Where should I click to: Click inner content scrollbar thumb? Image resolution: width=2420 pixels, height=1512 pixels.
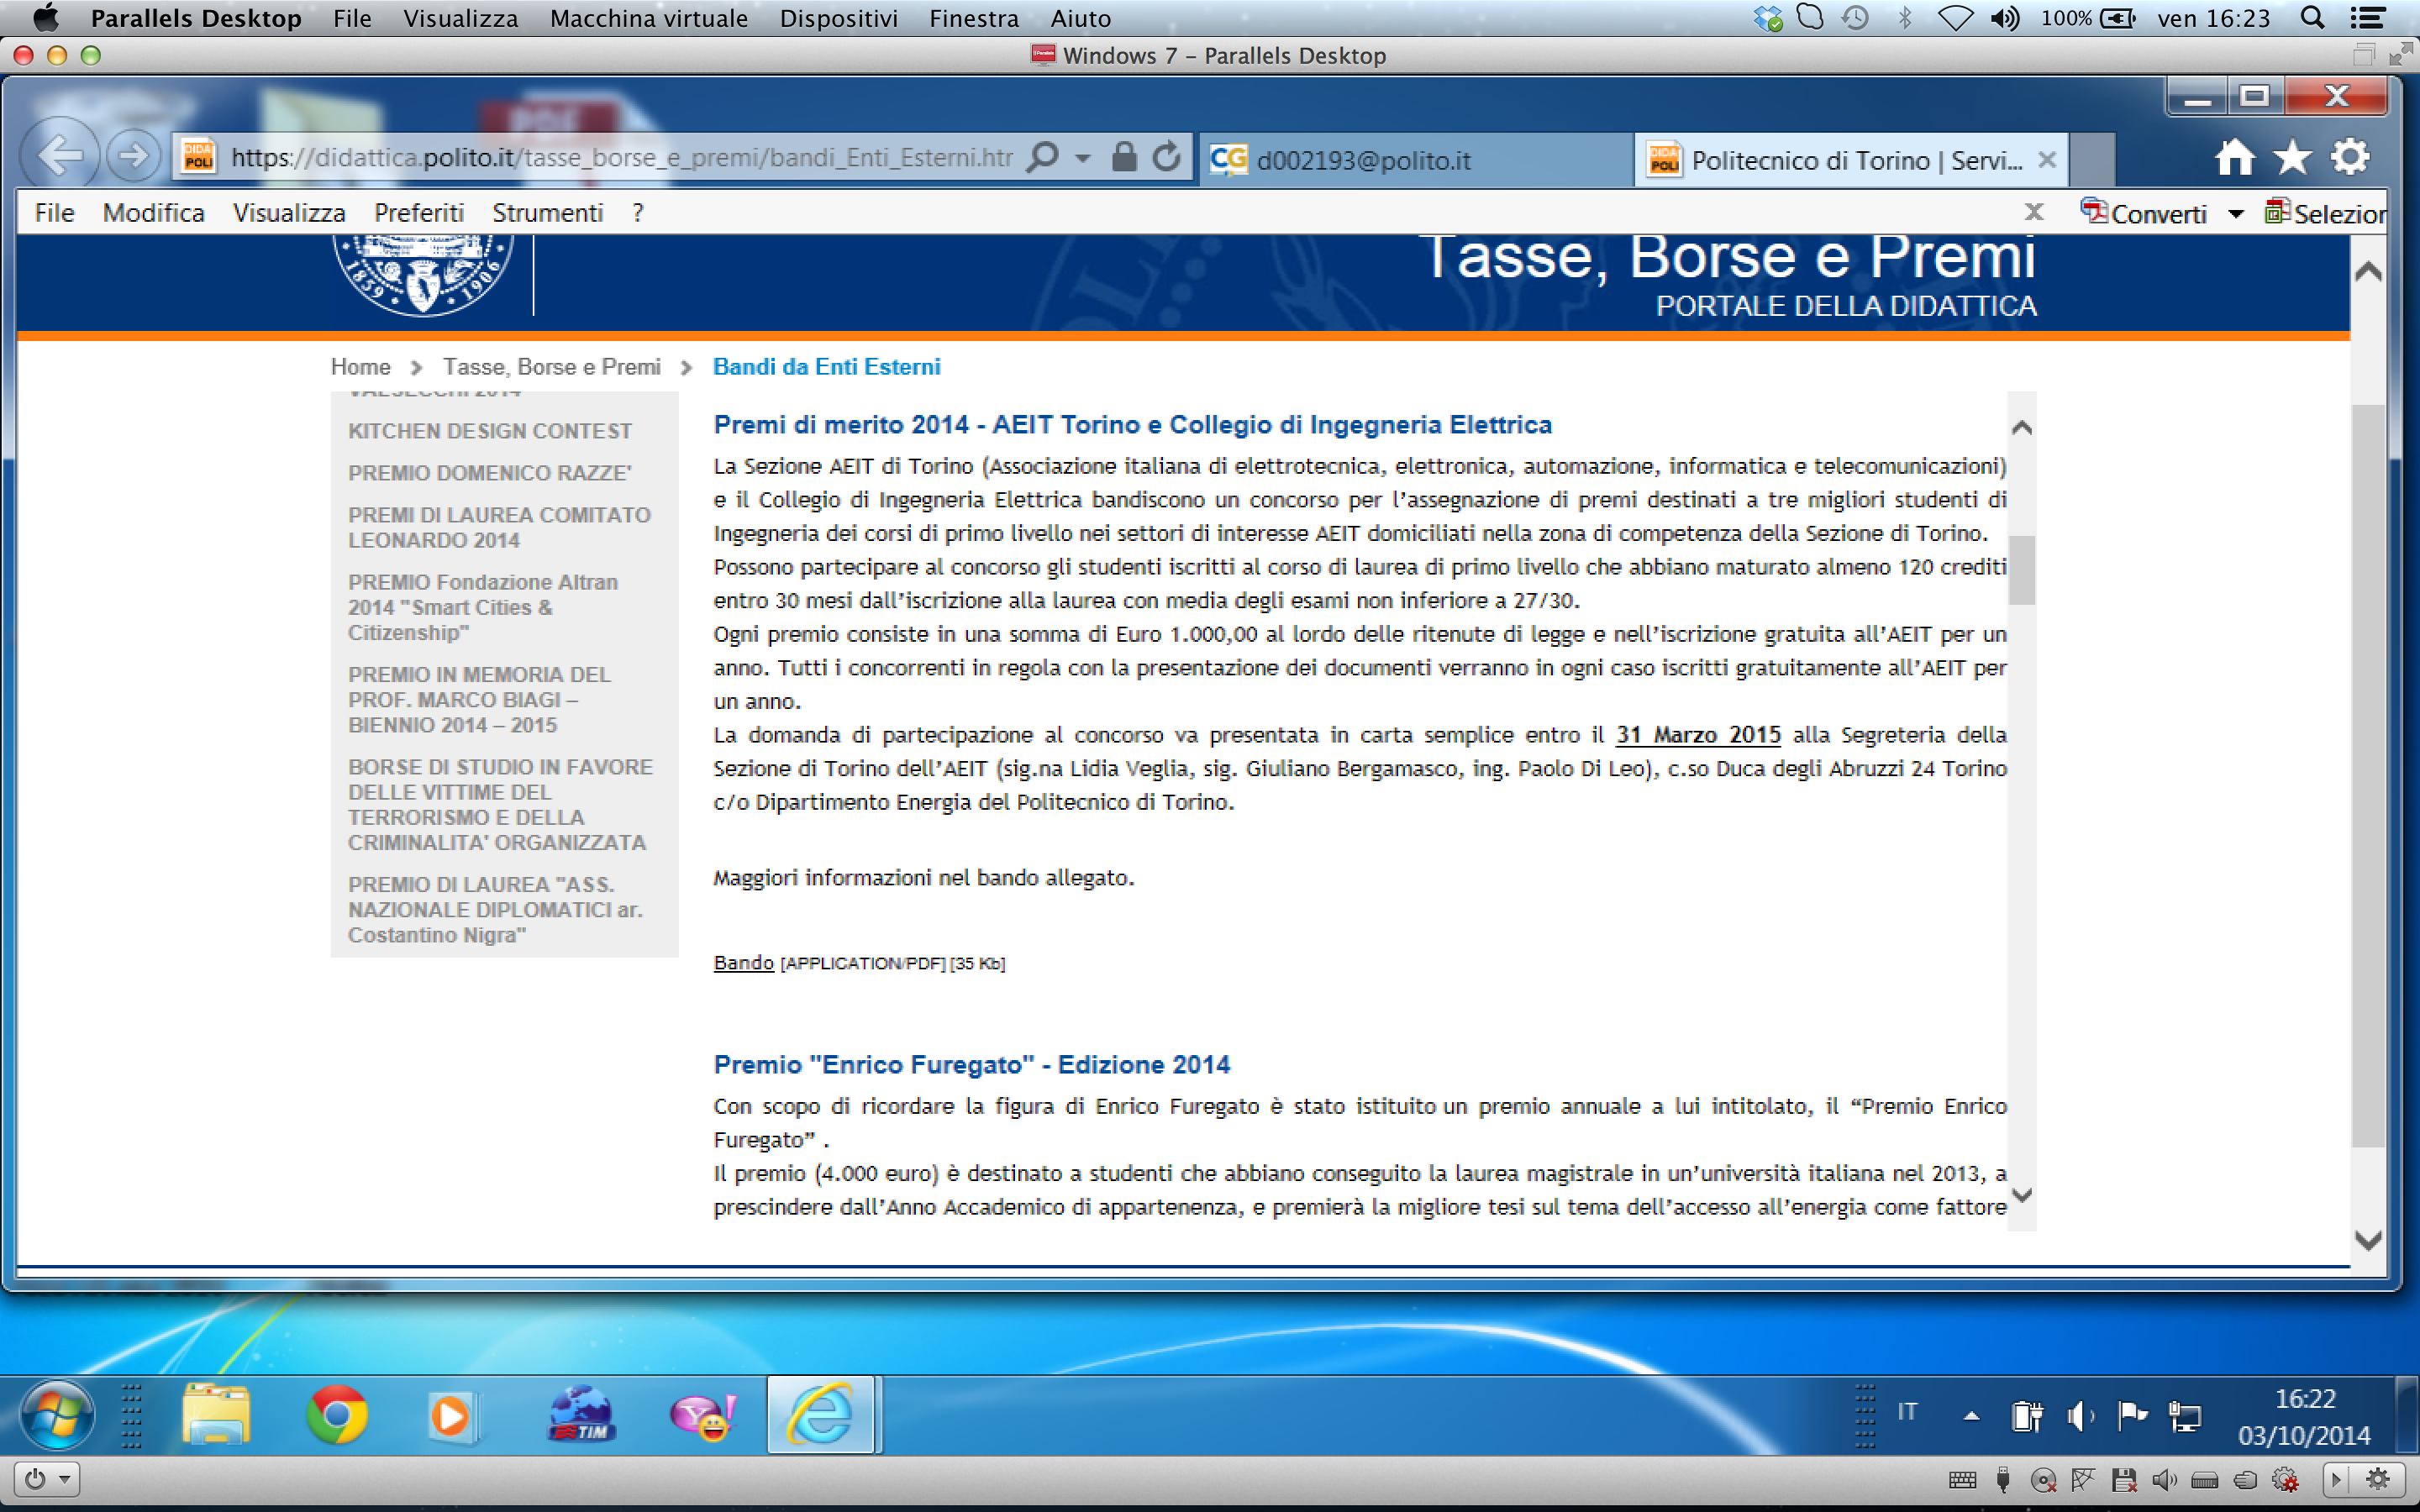click(2021, 570)
